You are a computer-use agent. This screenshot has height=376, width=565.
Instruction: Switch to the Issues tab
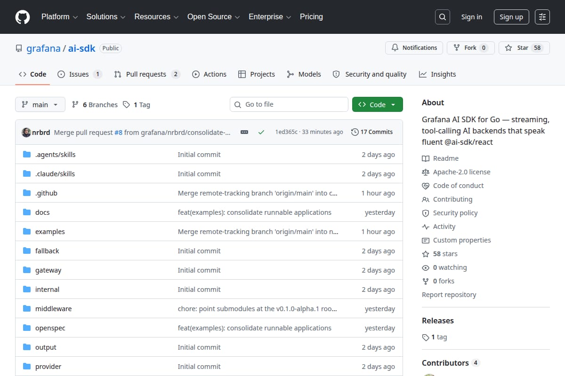pos(80,74)
